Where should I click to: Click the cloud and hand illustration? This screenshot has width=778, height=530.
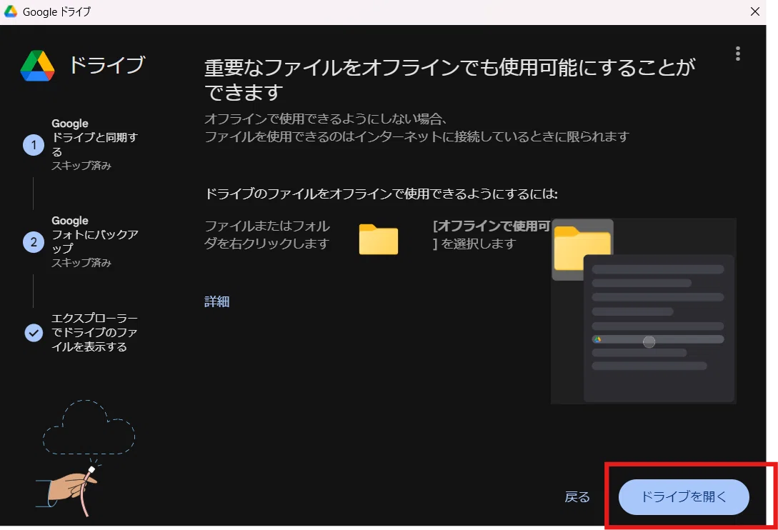[x=85, y=458]
